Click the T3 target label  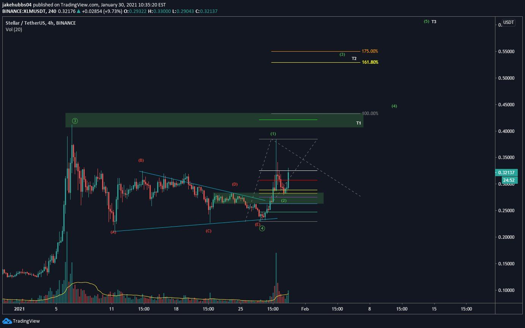pos(434,22)
